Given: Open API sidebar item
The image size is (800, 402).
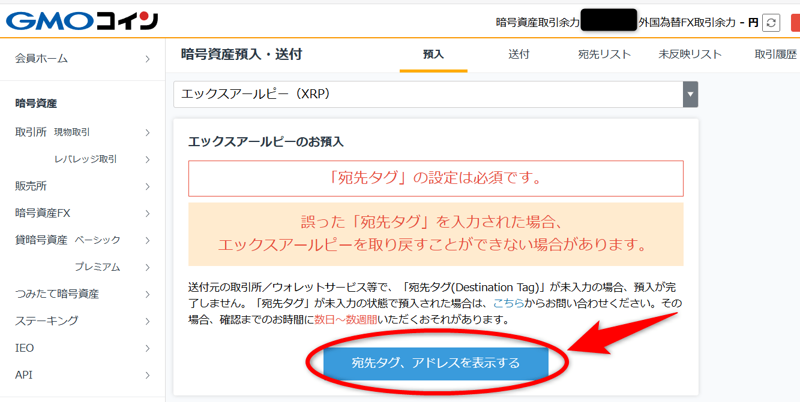Looking at the screenshot, I should (24, 375).
